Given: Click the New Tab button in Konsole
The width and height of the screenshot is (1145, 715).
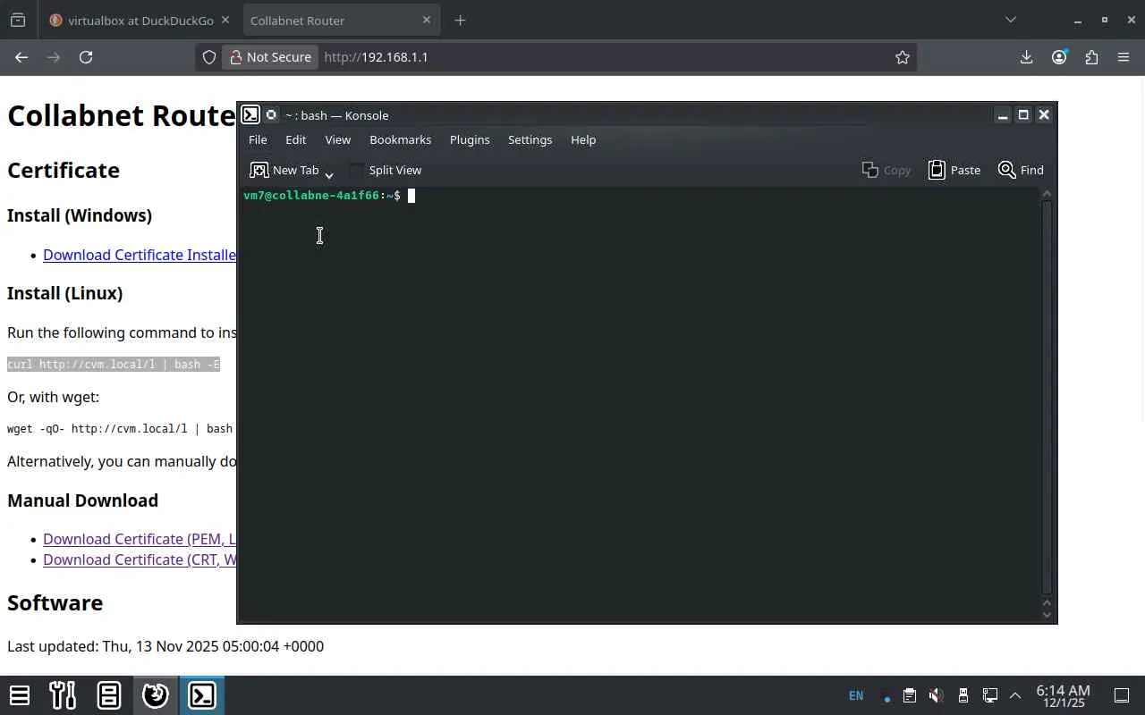Looking at the screenshot, I should pyautogui.click(x=284, y=170).
